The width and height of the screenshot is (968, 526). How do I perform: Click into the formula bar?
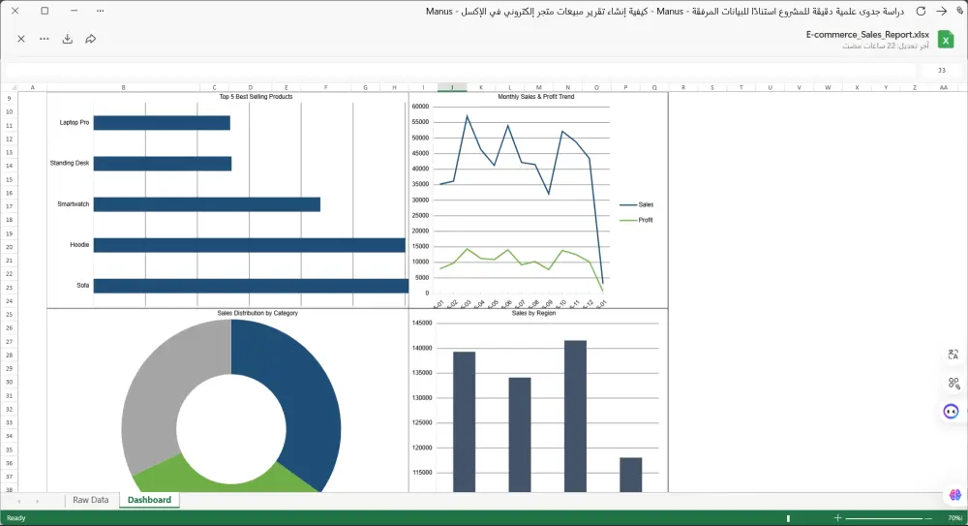(460, 71)
